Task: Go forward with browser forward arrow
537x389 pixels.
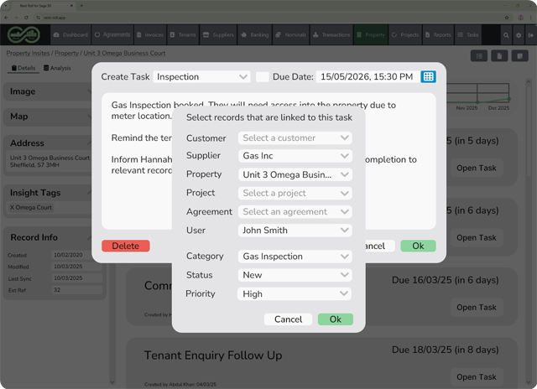Action: 16,18
